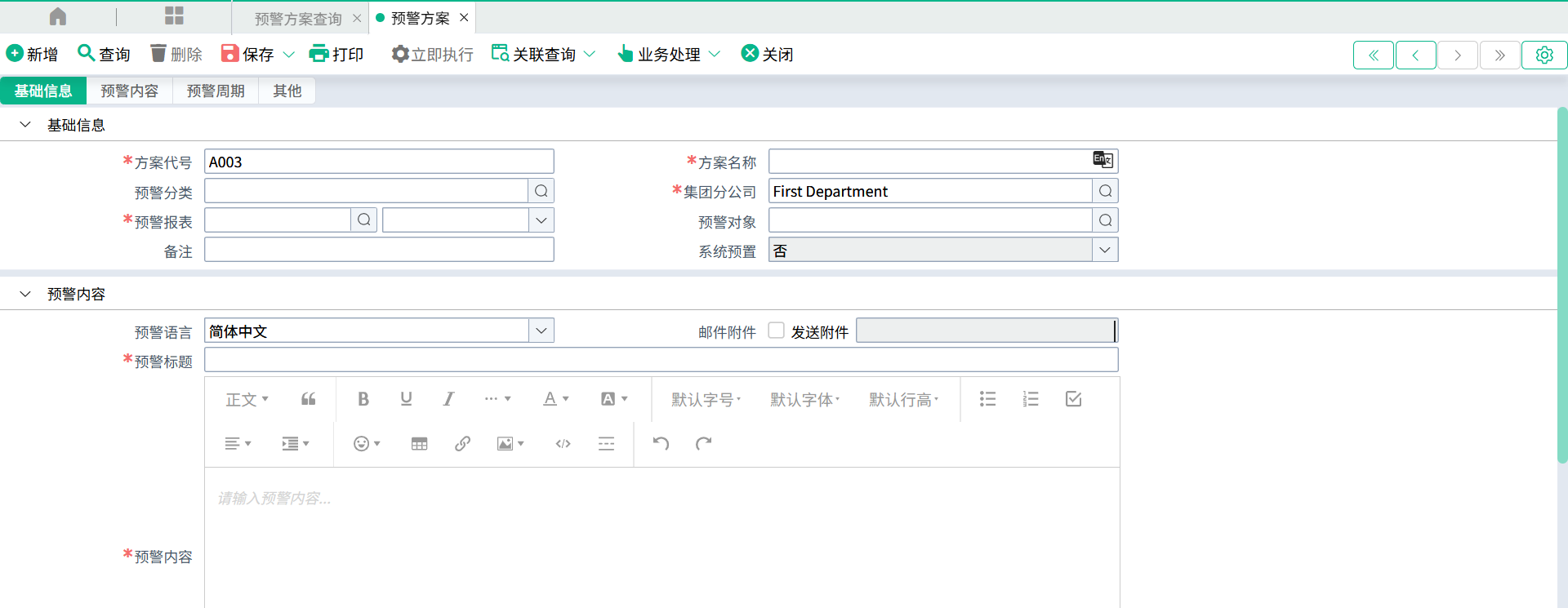Image resolution: width=1568 pixels, height=608 pixels.
Task: Enable the 发送附件 checkbox
Action: pyautogui.click(x=777, y=331)
